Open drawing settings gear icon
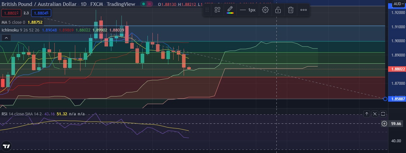Viewport: 406px width, 153px height. coord(265,10)
